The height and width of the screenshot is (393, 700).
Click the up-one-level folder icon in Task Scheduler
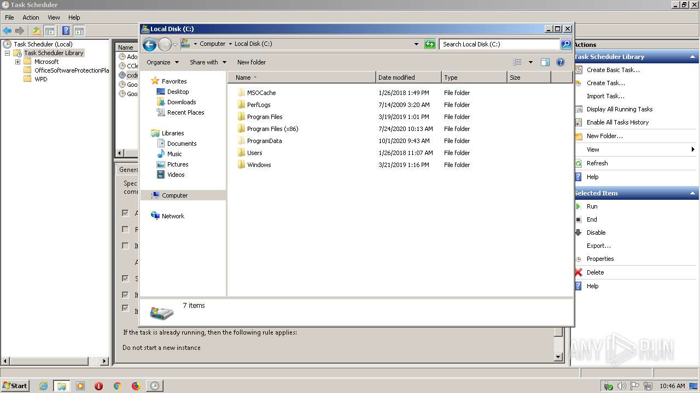37,31
